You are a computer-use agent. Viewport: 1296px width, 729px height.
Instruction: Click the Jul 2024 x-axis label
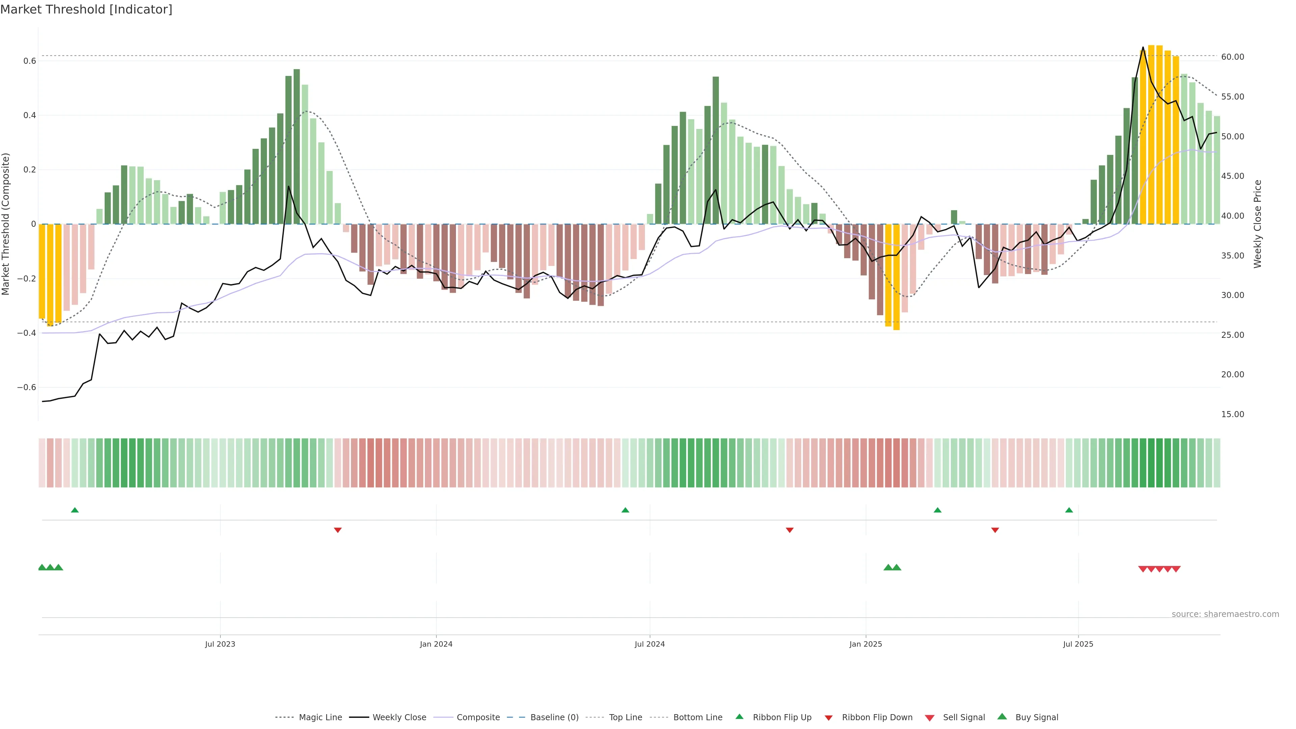(x=649, y=644)
